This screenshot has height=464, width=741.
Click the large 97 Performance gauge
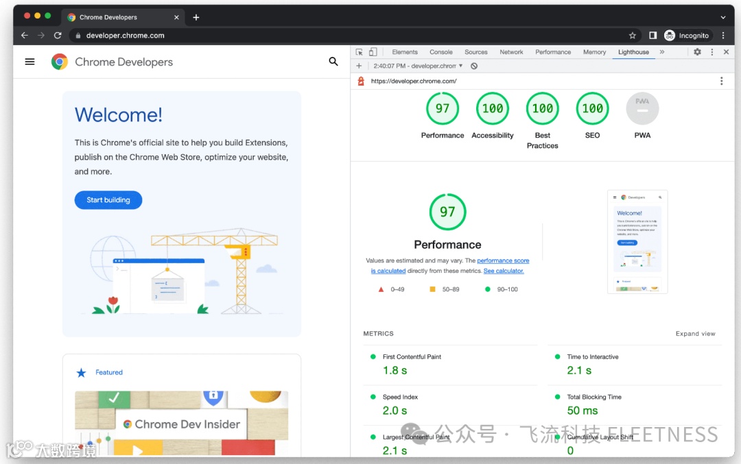[x=447, y=212]
